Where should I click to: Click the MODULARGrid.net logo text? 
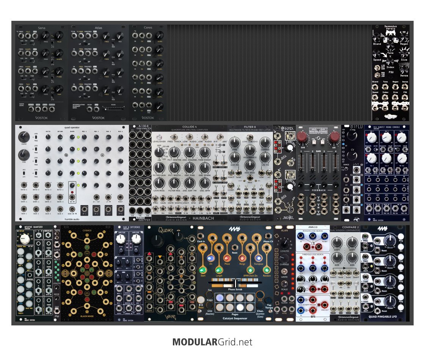point(212,342)
